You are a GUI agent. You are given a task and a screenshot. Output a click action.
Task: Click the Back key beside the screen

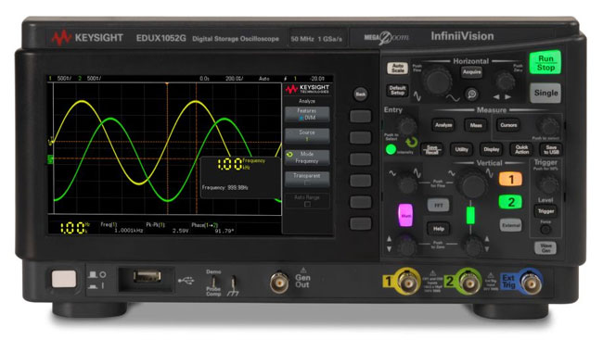click(360, 94)
